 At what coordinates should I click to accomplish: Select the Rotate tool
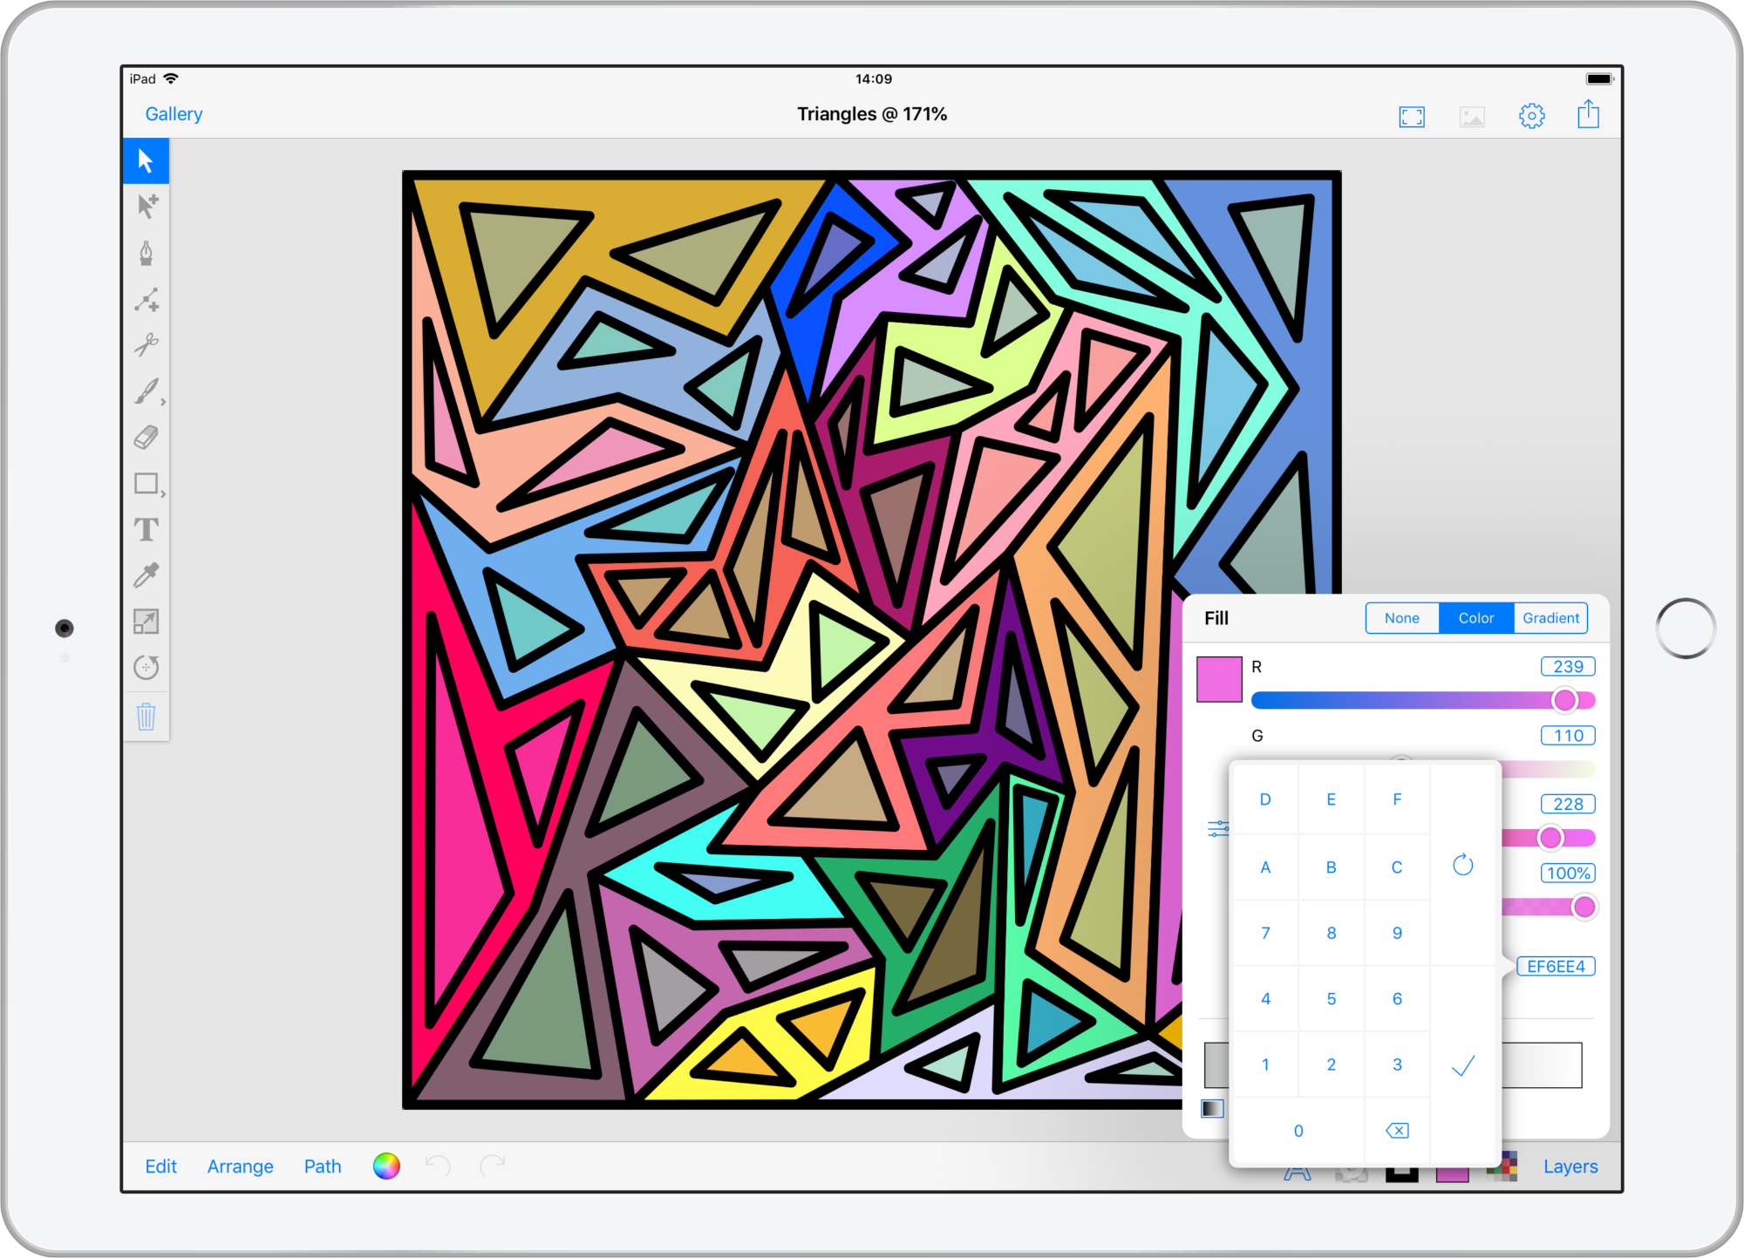click(146, 668)
